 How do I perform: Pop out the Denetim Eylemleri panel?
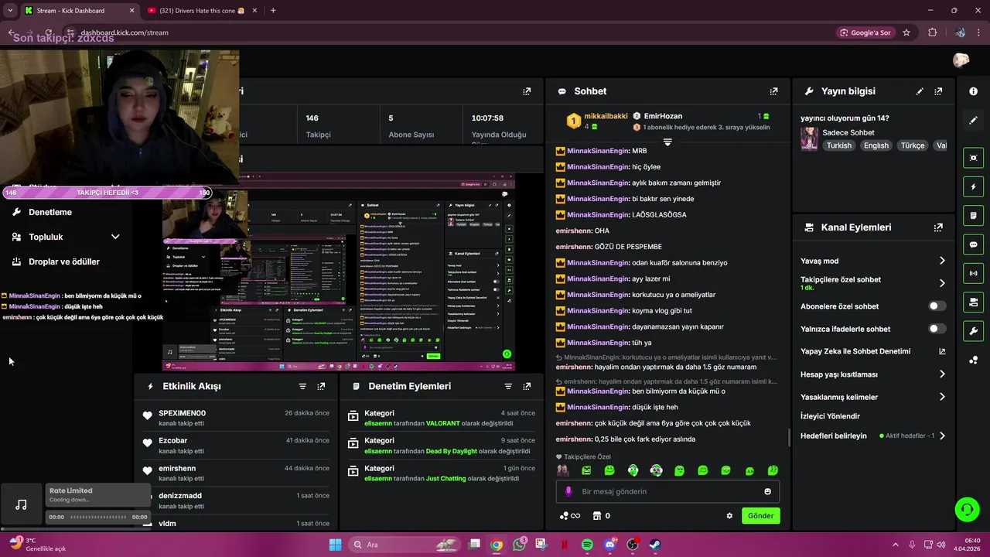pyautogui.click(x=527, y=386)
